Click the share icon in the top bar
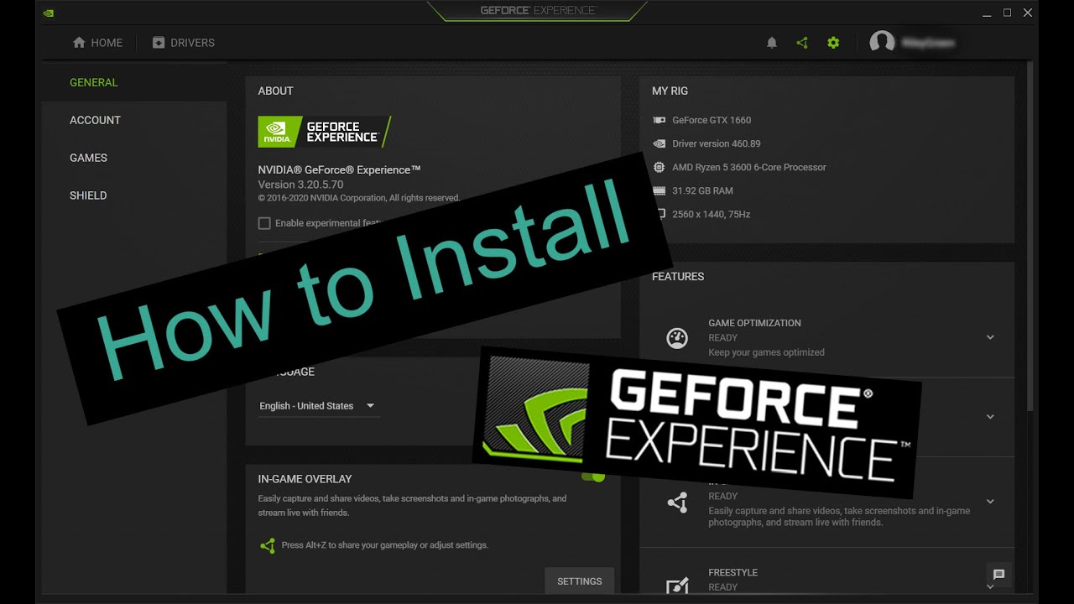This screenshot has width=1074, height=604. [802, 43]
